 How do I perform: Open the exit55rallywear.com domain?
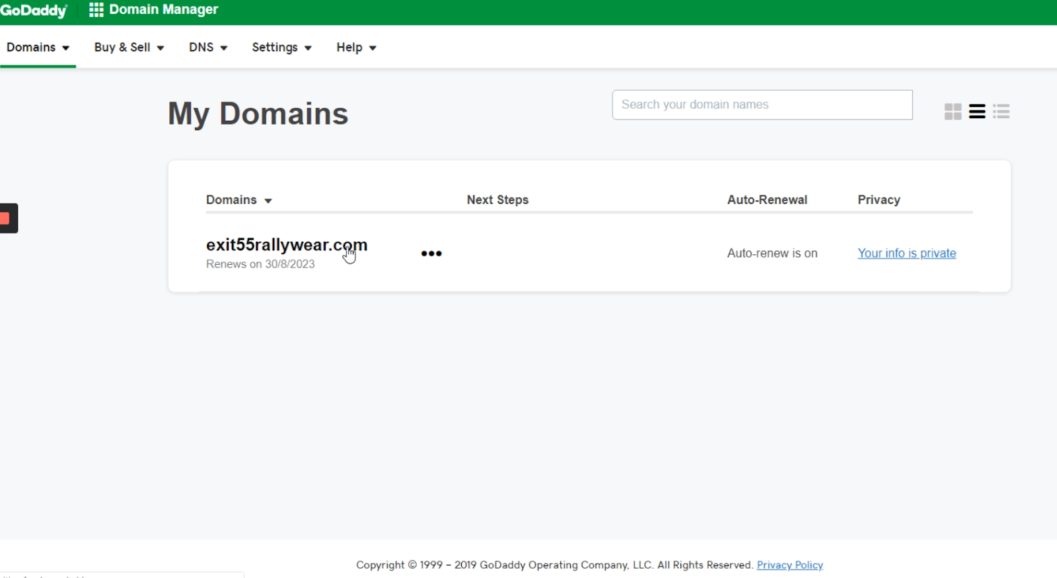coord(287,245)
